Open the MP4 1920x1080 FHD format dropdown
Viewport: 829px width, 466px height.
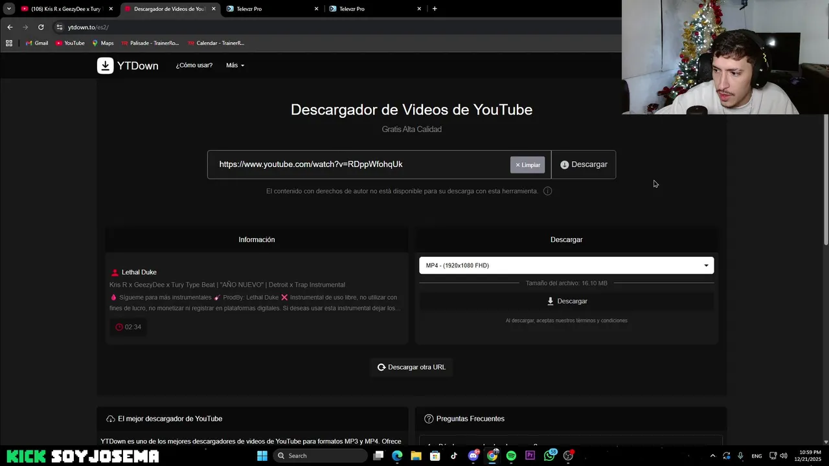coord(567,265)
